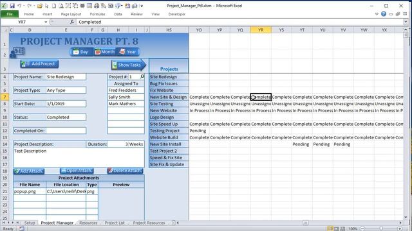Click the Add Attach. button

point(29,171)
